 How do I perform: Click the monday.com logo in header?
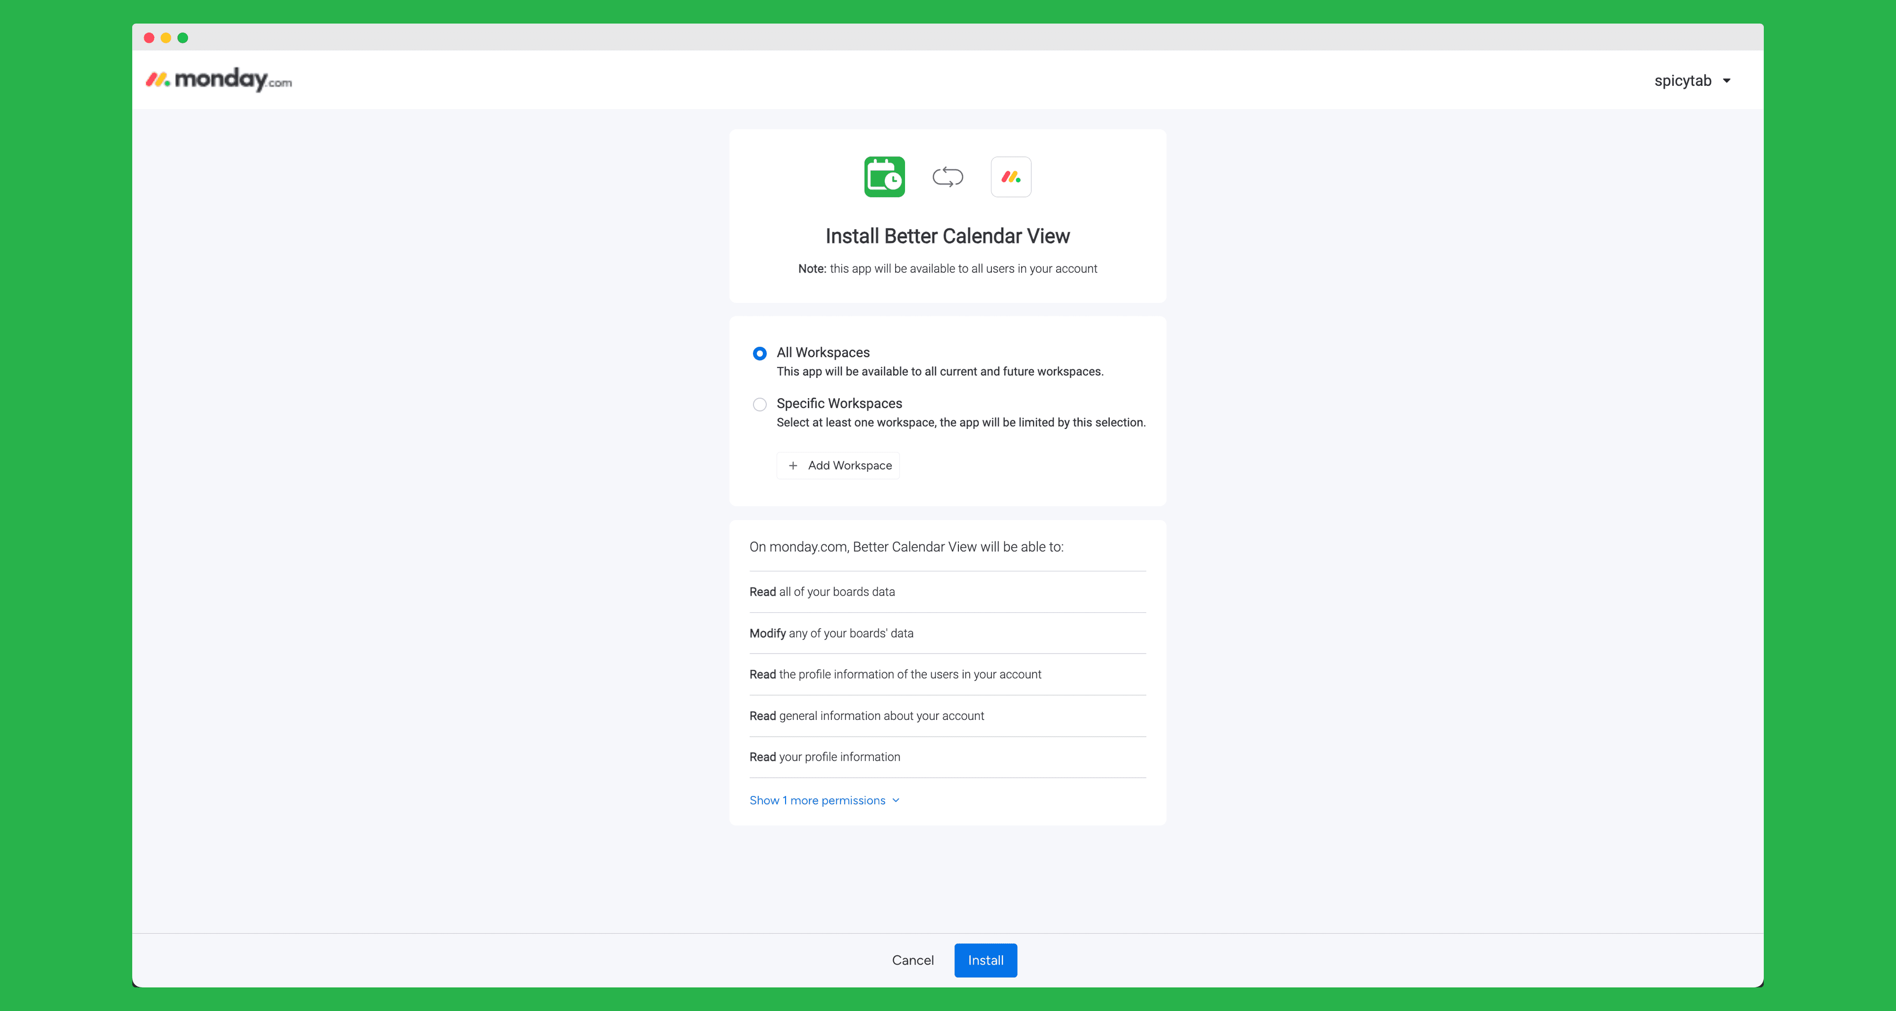[x=219, y=79]
